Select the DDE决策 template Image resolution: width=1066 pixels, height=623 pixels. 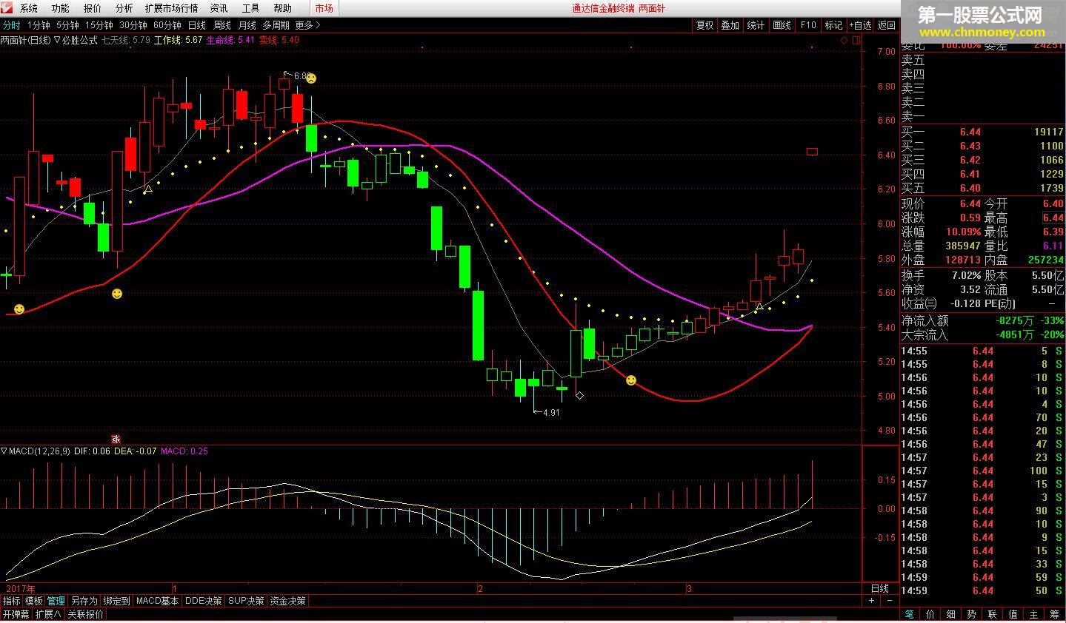click(x=203, y=601)
